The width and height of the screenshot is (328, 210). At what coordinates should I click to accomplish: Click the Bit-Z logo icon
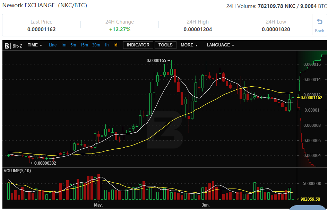[7, 45]
